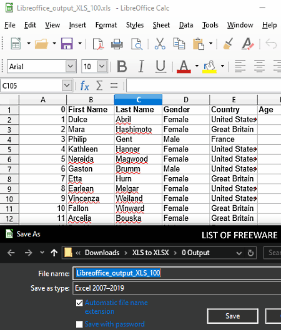
Task: Go back in Save As dialog
Action: [11, 253]
